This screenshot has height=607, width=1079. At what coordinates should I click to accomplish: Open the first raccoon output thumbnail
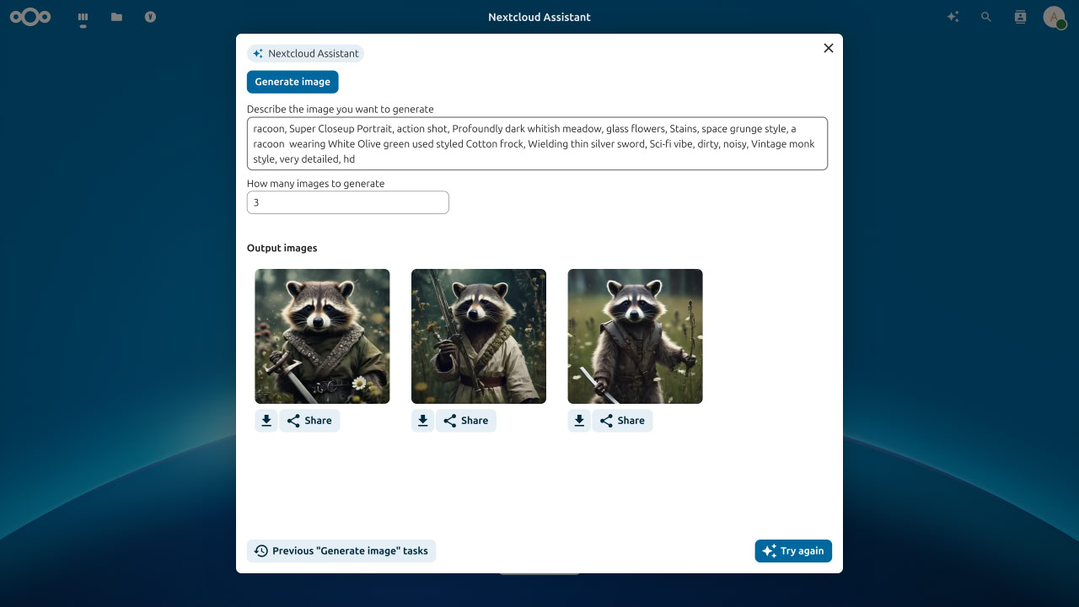(322, 336)
